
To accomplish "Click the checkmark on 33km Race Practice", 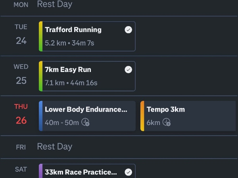I will point(128,172).
